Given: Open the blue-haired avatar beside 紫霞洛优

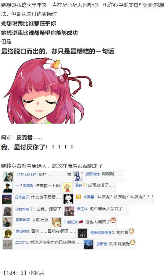Looking at the screenshot, I should click(78, 176).
